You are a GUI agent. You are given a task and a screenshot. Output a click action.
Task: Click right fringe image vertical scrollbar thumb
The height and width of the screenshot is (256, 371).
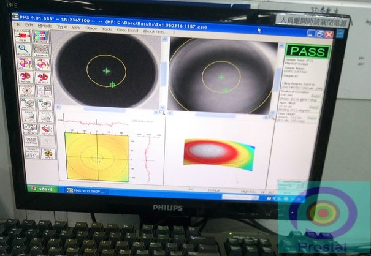(x=278, y=80)
